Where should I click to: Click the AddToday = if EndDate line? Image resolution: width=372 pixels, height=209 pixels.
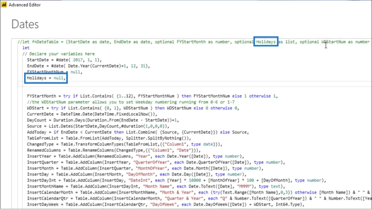pyautogui.click(x=138, y=132)
